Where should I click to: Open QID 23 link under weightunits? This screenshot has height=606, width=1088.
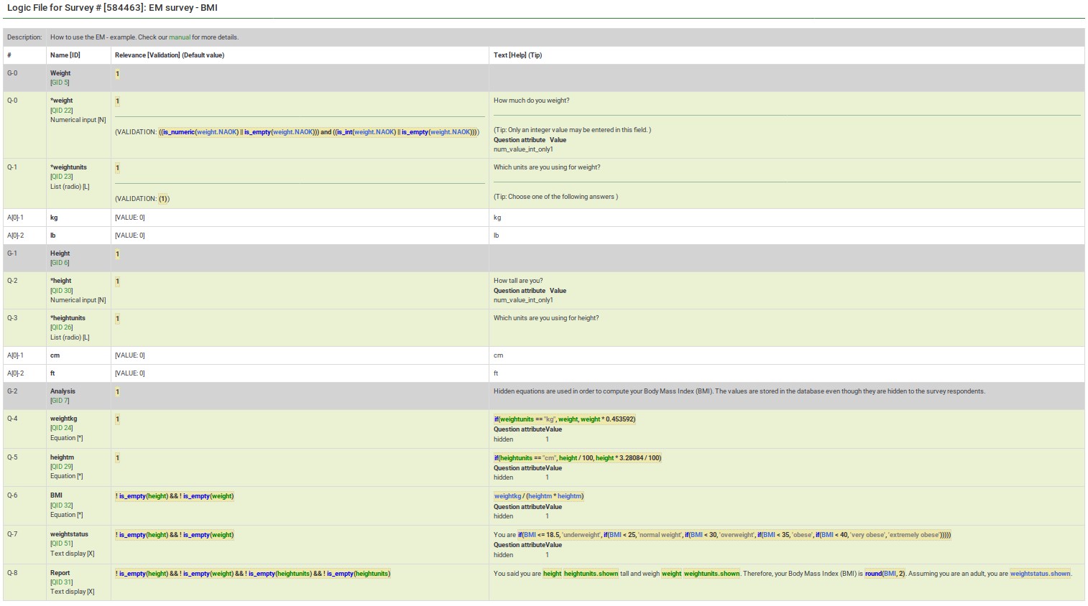point(62,177)
